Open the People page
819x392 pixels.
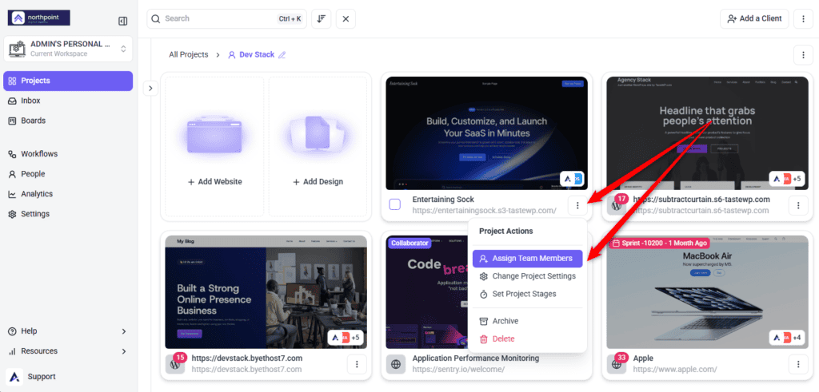pos(68,173)
